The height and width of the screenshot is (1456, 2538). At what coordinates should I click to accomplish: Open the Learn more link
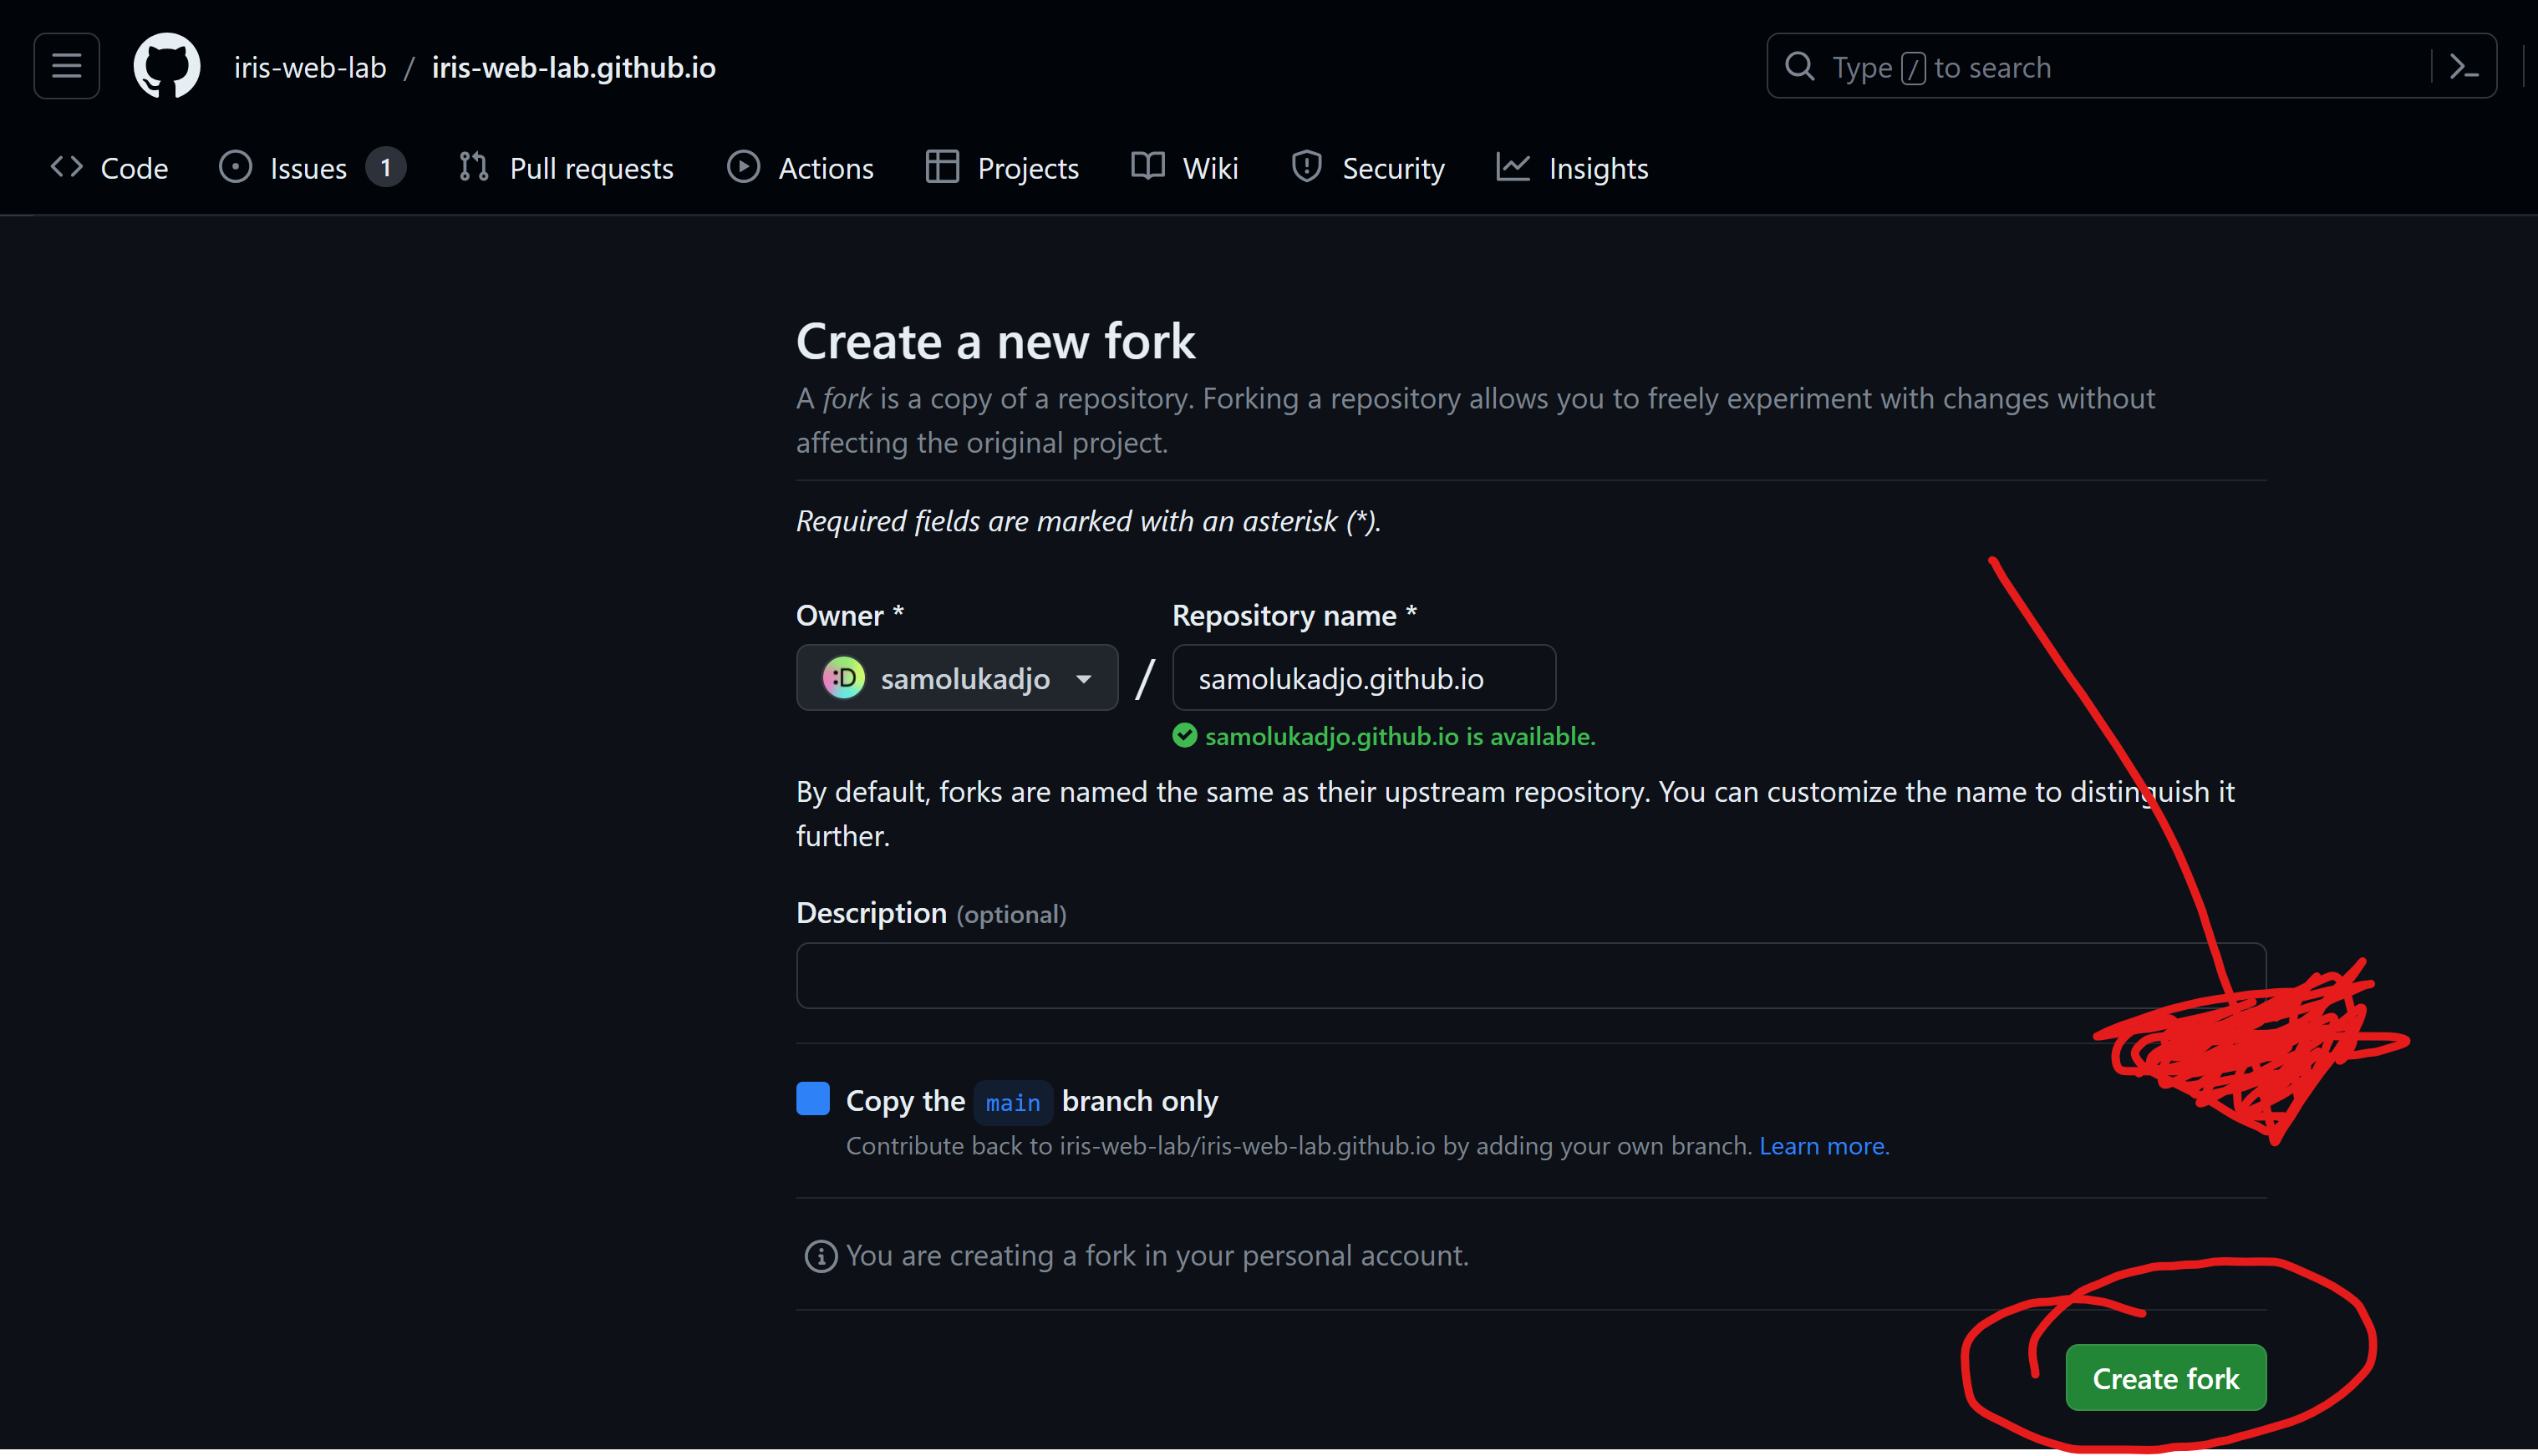tap(1823, 1146)
